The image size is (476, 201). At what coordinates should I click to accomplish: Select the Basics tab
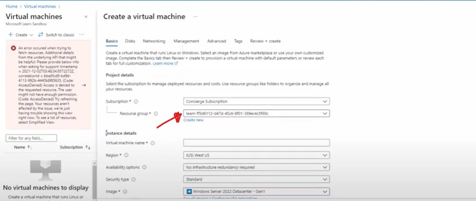[112, 41]
